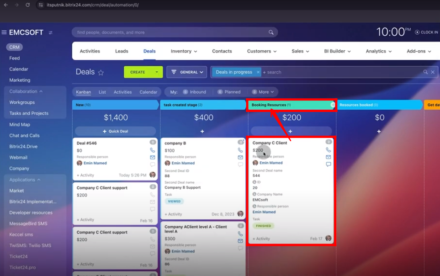Click the phone icon on Company AClient level A card
The height and width of the screenshot is (276, 440).
(240, 234)
